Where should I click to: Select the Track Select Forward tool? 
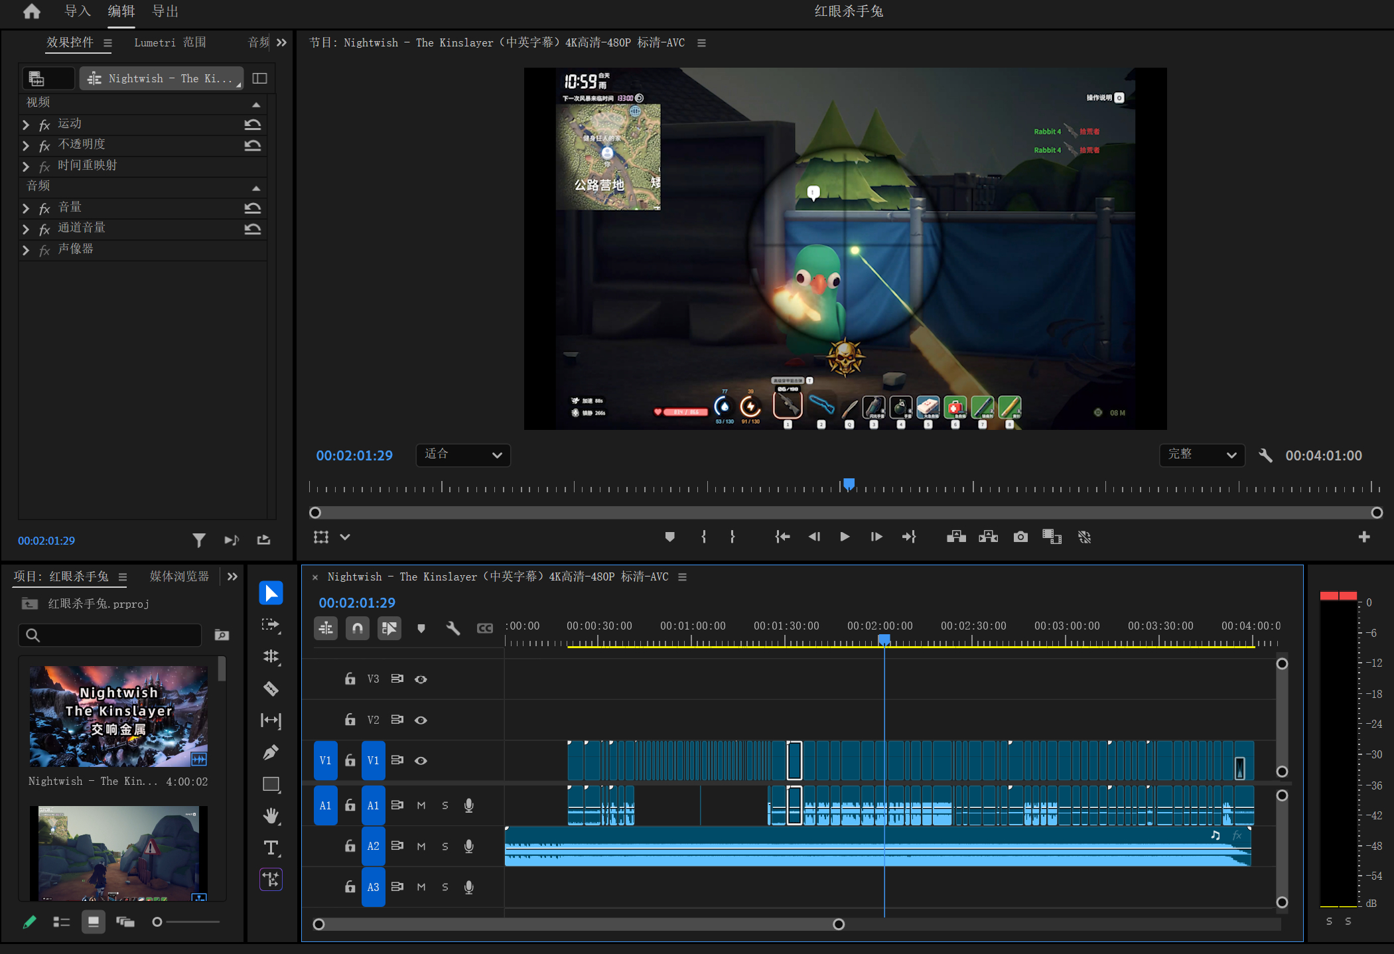pos(271,625)
